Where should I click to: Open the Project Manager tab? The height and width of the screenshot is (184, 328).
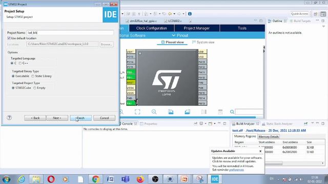(x=197, y=28)
